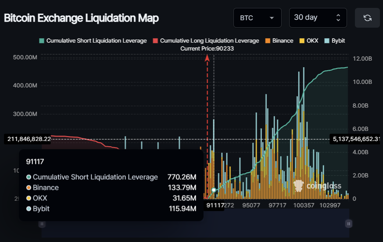Click the 300.00M left axis label

click(x=25, y=114)
